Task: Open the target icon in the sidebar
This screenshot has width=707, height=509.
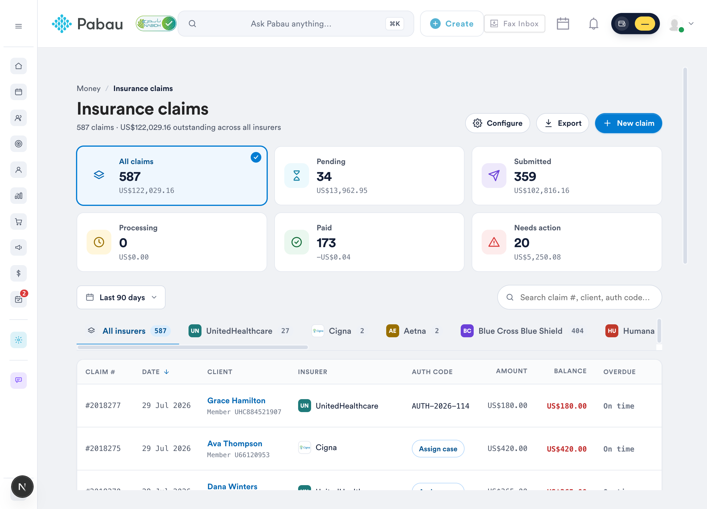Action: coord(18,144)
